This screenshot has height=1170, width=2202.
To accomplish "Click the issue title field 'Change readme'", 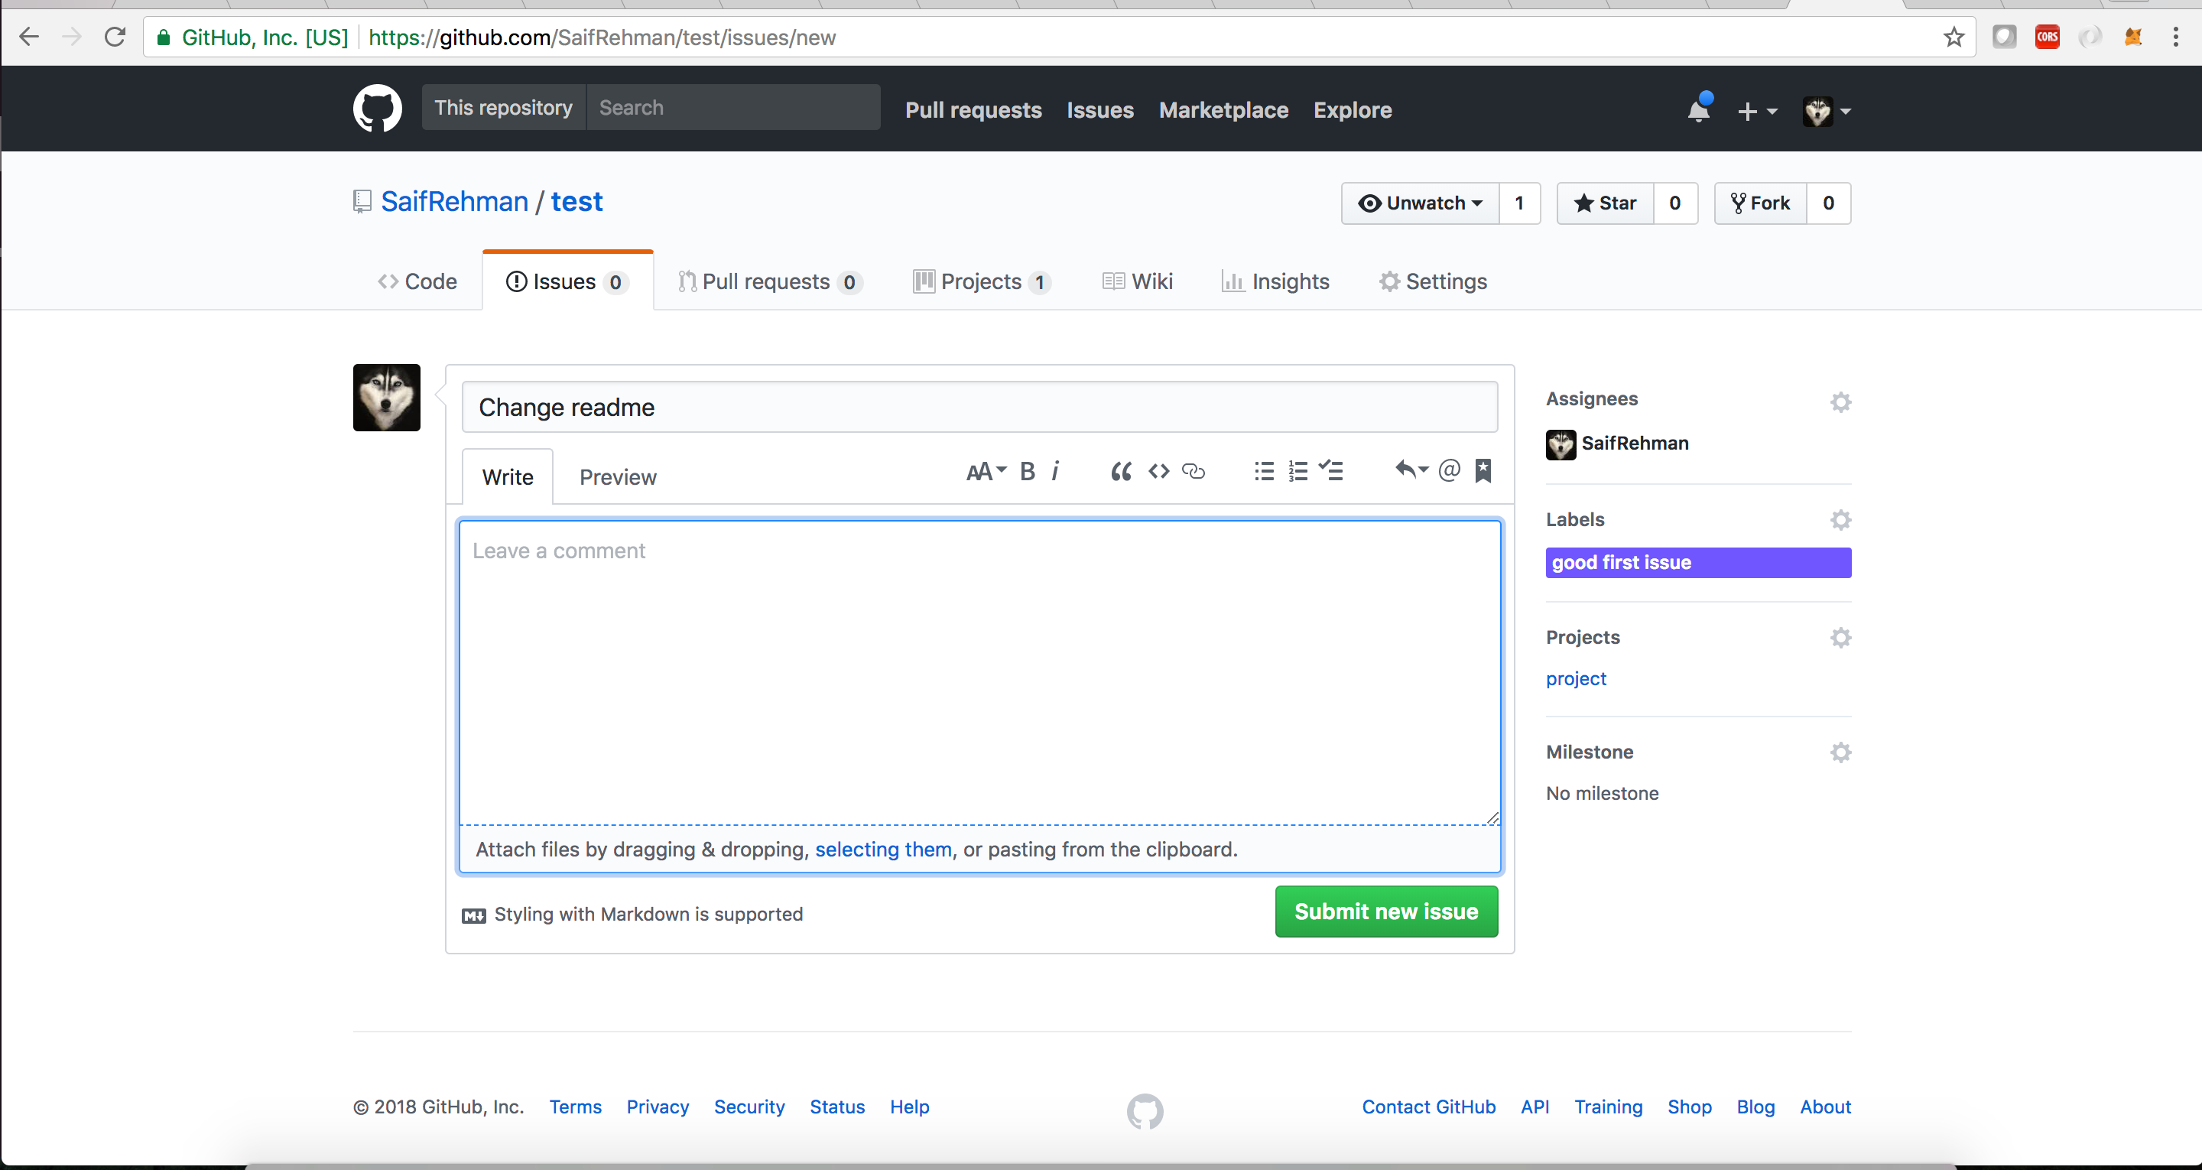I will pos(978,407).
